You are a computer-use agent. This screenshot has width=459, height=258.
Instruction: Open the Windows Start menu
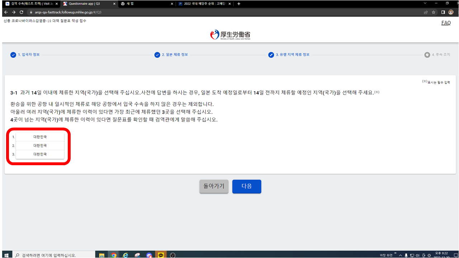(6, 255)
